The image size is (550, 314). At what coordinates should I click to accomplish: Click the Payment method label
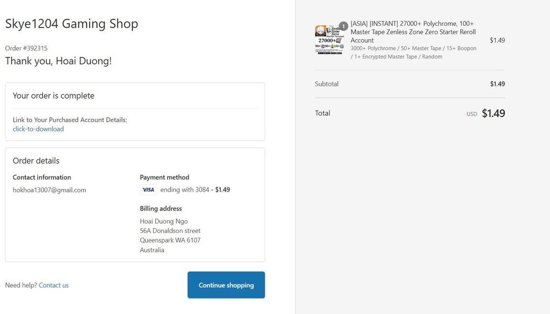(x=164, y=177)
